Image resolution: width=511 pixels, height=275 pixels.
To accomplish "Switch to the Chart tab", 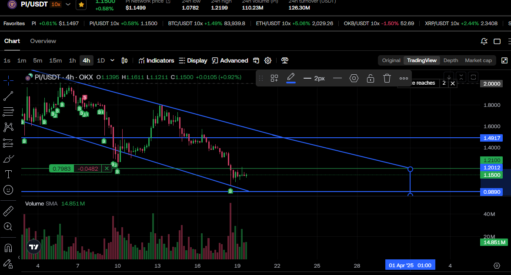I will click(12, 41).
